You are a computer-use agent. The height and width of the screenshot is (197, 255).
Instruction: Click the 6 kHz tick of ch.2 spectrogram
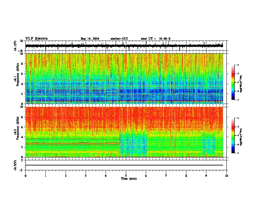click(23, 127)
